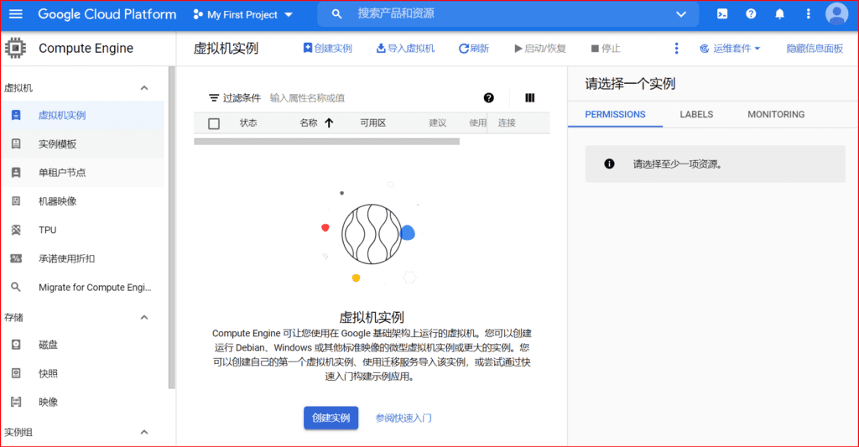Open 承诺使用折扣 in the sidebar
Viewport: 859px width, 447px height.
82,258
